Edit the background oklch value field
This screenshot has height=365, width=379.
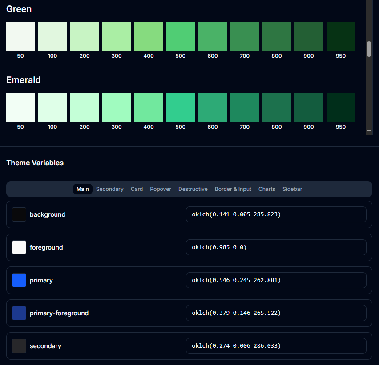point(276,214)
